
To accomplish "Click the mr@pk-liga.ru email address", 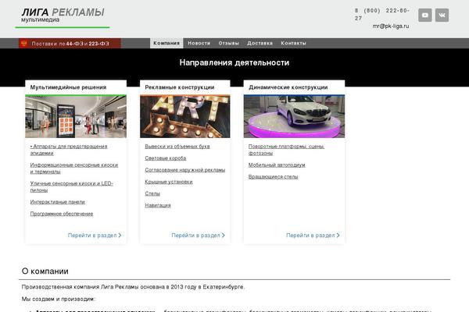I will pos(391,27).
